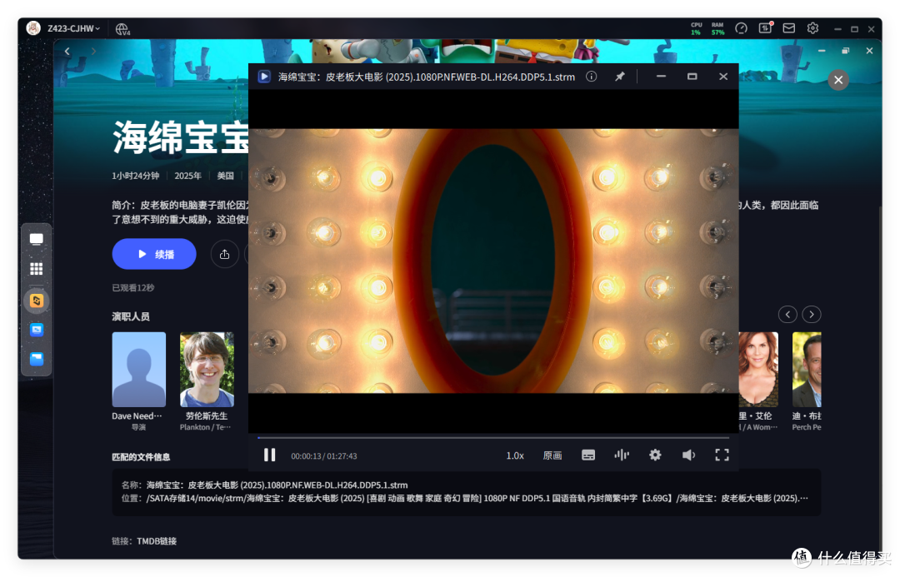Show previous cast members
The width and height of the screenshot is (900, 577).
787,314
